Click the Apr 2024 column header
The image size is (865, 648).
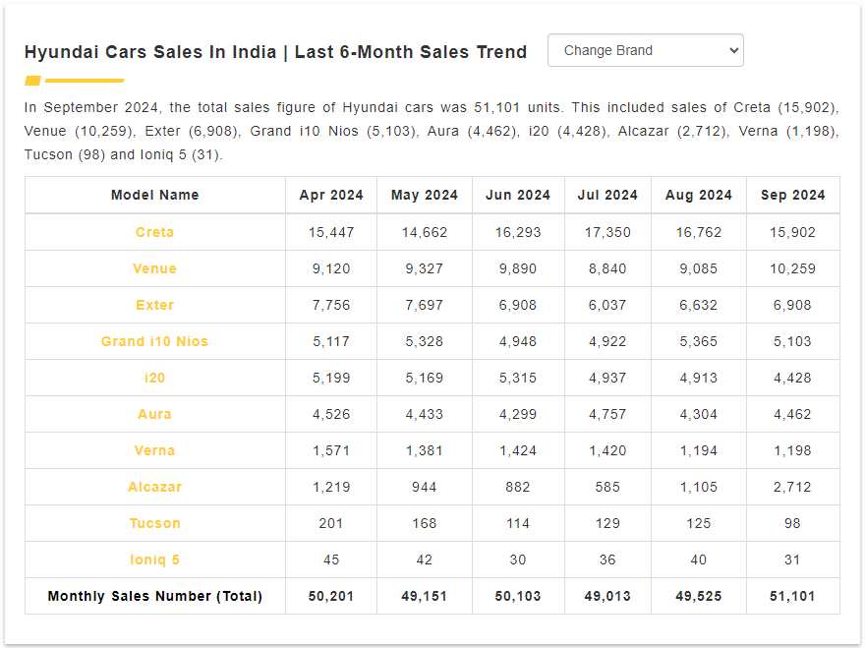pos(331,195)
